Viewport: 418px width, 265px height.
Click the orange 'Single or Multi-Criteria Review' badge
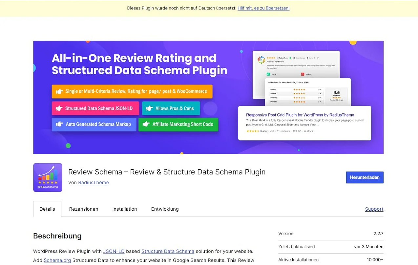(132, 91)
